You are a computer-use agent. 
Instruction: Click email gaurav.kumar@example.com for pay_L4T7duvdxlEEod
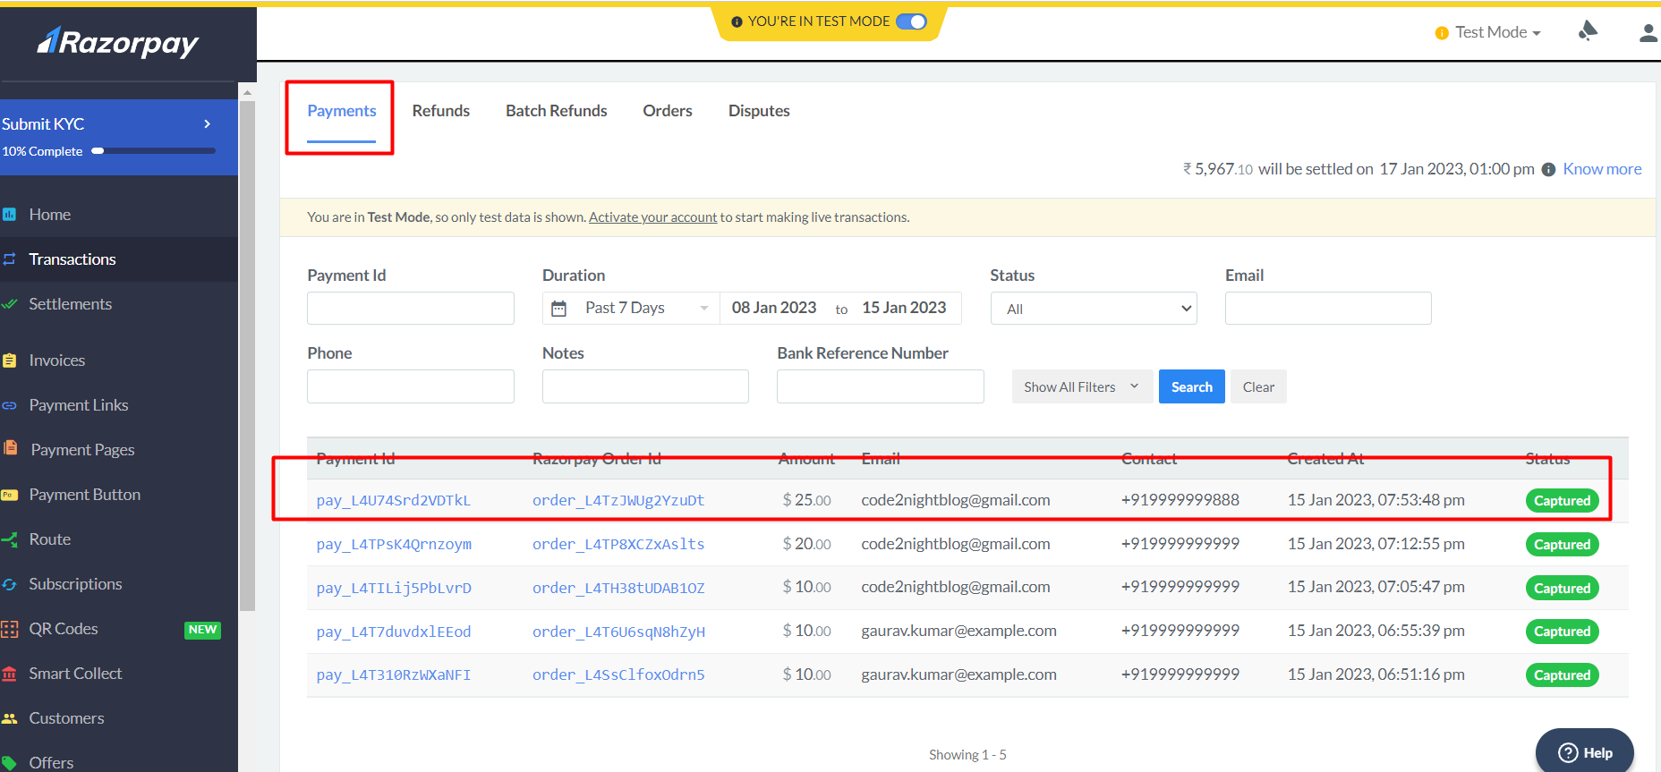coord(958,631)
